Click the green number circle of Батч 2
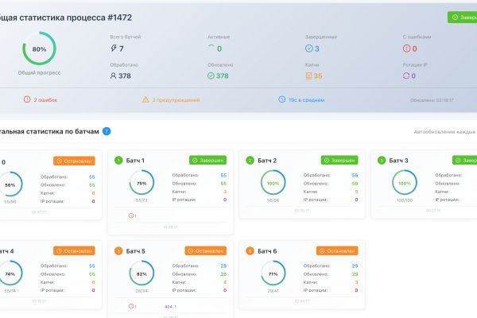Image resolution: width=477 pixels, height=318 pixels. (x=250, y=160)
